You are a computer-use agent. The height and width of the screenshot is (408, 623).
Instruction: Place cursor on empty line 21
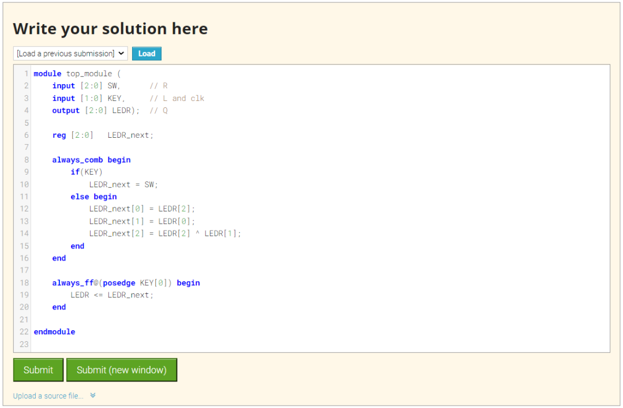pyautogui.click(x=320, y=319)
